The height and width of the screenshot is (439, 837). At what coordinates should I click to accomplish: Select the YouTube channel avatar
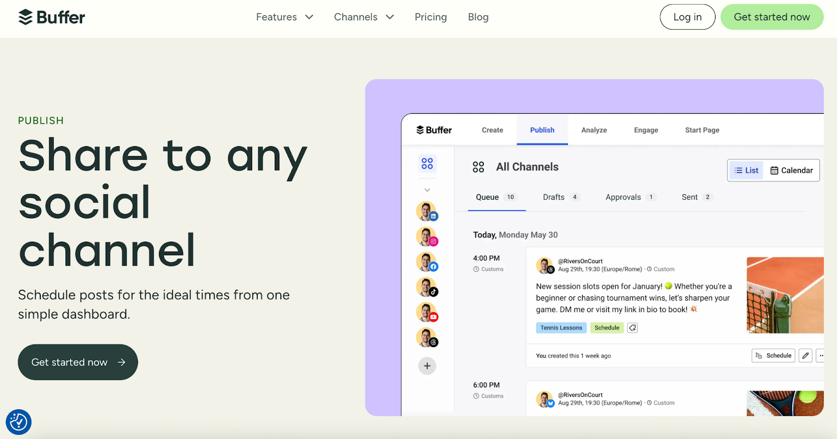[x=427, y=312]
